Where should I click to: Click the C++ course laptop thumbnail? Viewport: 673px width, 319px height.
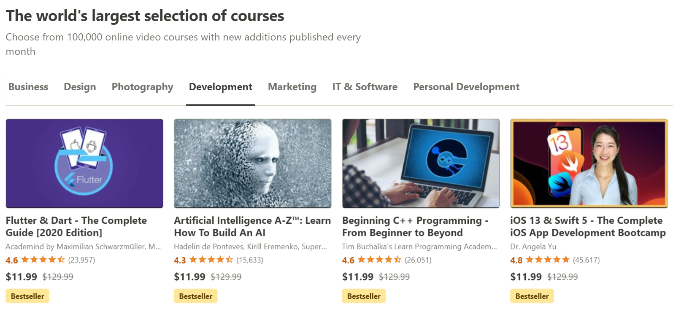pos(421,164)
